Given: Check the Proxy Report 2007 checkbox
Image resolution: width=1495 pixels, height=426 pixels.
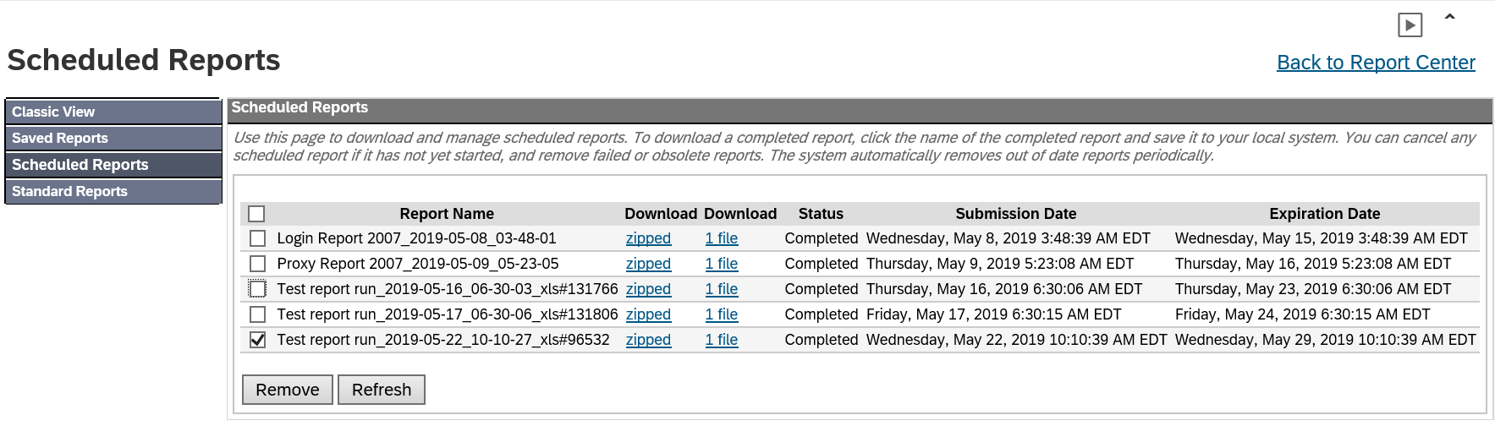Looking at the screenshot, I should [258, 264].
